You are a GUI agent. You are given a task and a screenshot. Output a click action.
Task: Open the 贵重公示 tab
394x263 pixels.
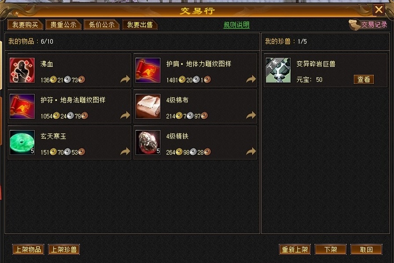[63, 25]
